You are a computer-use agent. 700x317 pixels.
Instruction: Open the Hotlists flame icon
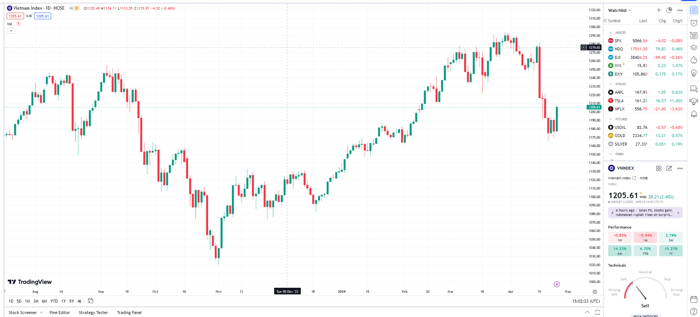(x=694, y=60)
